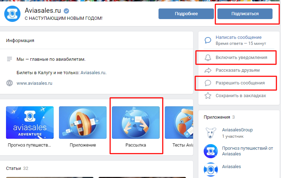Click the bell icon for notifications
Screen dimensions: 281x178
(x=208, y=58)
